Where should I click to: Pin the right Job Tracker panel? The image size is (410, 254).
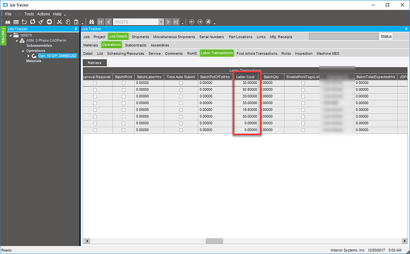tap(406, 29)
